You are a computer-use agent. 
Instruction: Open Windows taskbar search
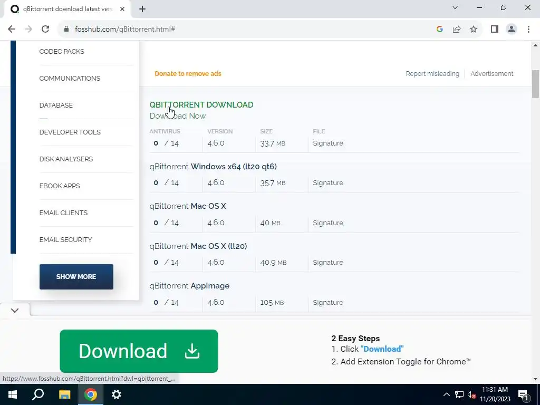pyautogui.click(x=38, y=394)
